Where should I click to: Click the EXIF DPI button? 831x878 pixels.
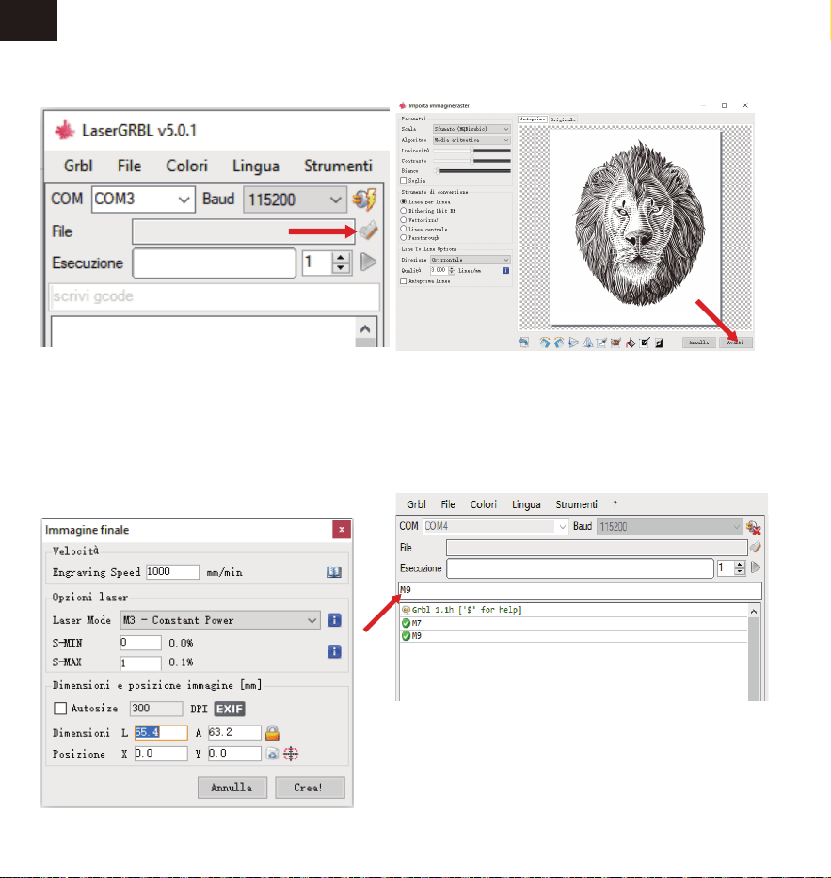[230, 709]
